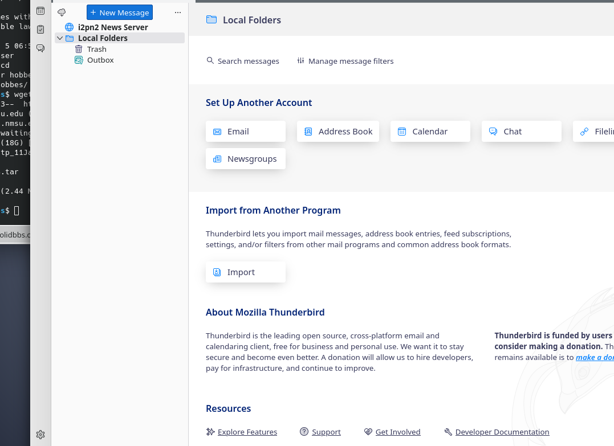Screen dimensions: 614x446
Task: Click the wrench icon beside Developer Documentation
Action: (x=448, y=432)
